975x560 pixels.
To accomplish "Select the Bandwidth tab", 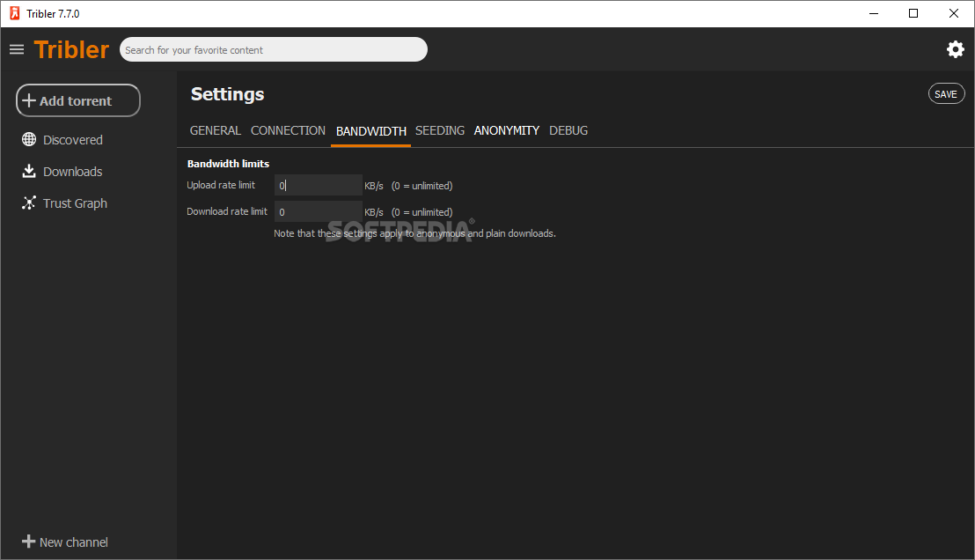I will (x=370, y=131).
